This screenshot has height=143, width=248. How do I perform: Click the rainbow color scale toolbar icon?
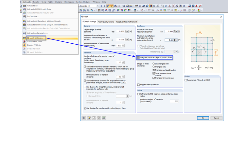(199, 10)
